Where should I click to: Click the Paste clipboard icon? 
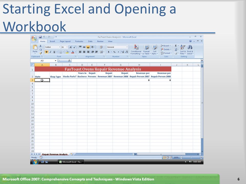click(x=35, y=47)
